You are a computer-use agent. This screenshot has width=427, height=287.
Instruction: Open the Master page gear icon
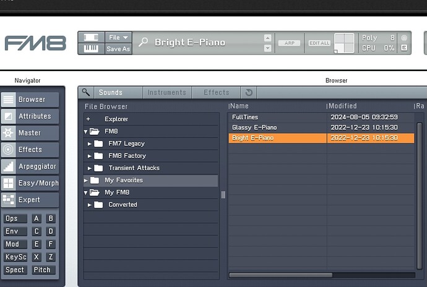pyautogui.click(x=8, y=133)
